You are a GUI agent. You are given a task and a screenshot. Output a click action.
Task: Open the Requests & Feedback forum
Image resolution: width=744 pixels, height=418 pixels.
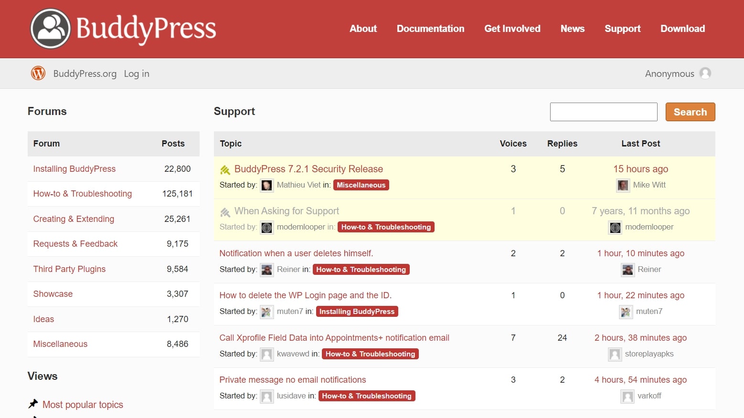coord(75,244)
